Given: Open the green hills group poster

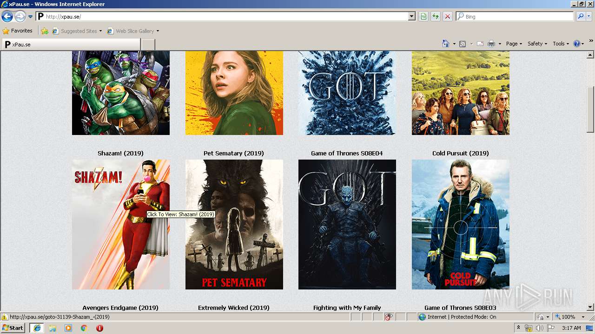Looking at the screenshot, I should (x=461, y=93).
